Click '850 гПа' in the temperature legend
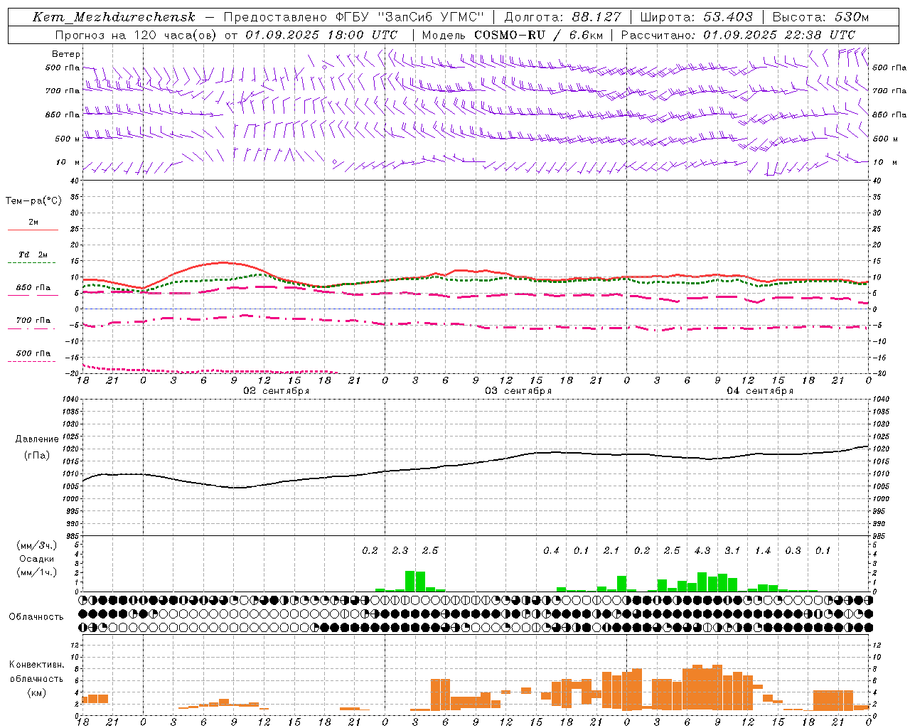This screenshot has width=910, height=728. pyautogui.click(x=33, y=288)
